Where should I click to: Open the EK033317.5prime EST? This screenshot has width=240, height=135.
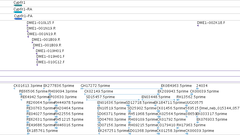coord(212,114)
